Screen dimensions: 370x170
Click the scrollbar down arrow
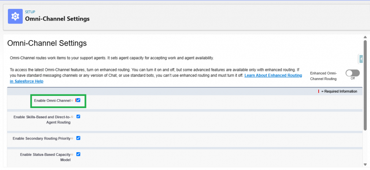pos(365,164)
